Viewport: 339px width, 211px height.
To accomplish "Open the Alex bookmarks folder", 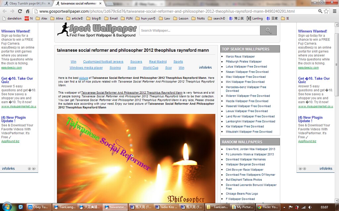I will coord(41,18).
